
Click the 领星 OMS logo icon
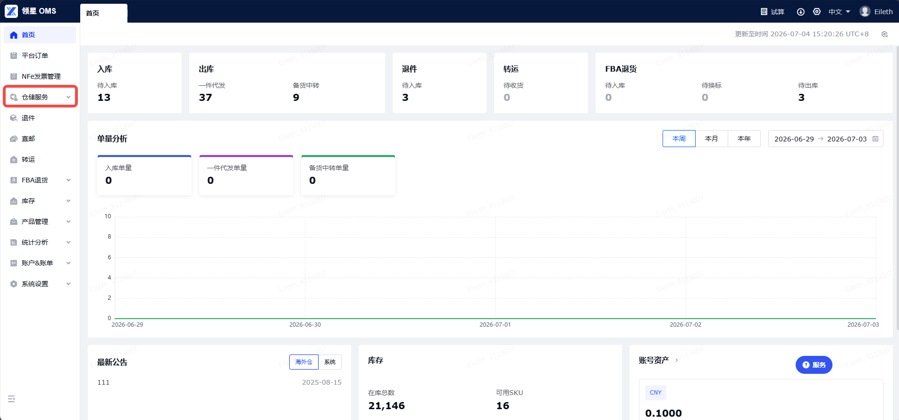tap(11, 11)
